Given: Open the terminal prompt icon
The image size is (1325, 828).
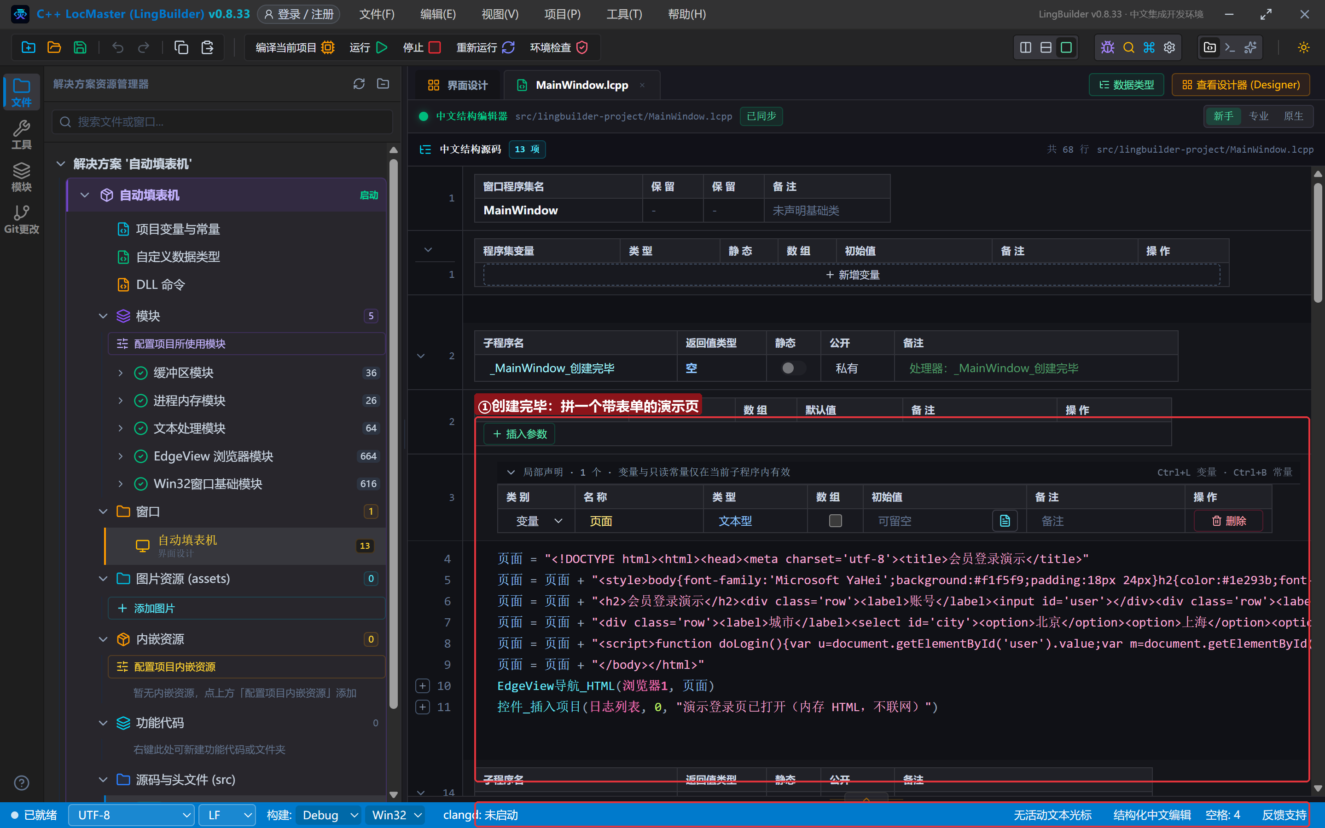Looking at the screenshot, I should (x=1230, y=48).
